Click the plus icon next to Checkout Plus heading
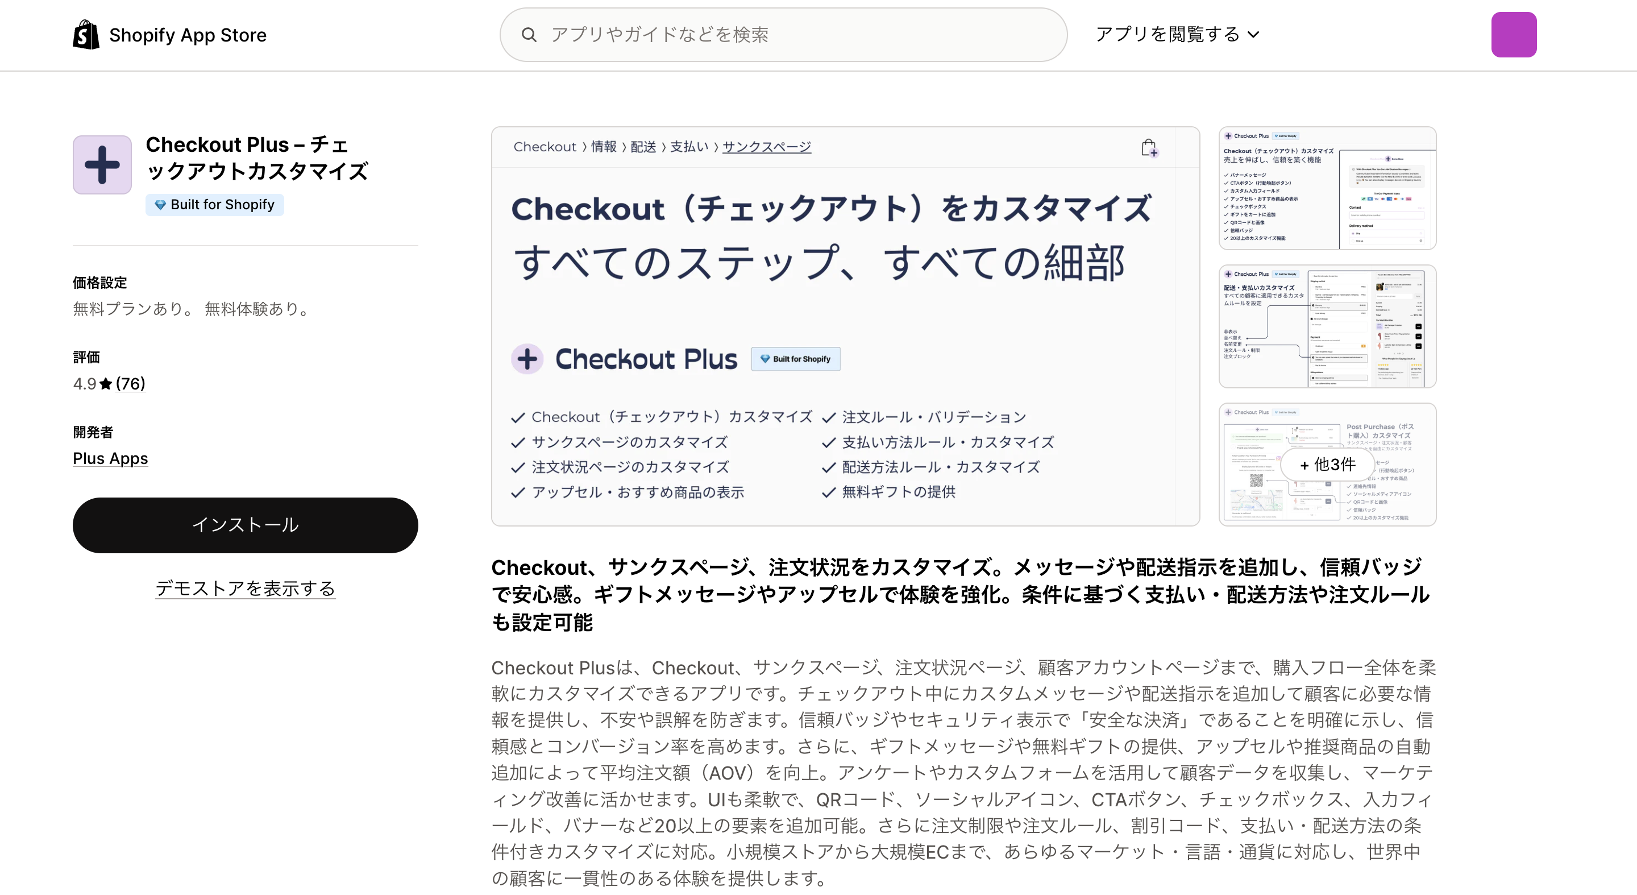This screenshot has width=1637, height=895. click(527, 358)
